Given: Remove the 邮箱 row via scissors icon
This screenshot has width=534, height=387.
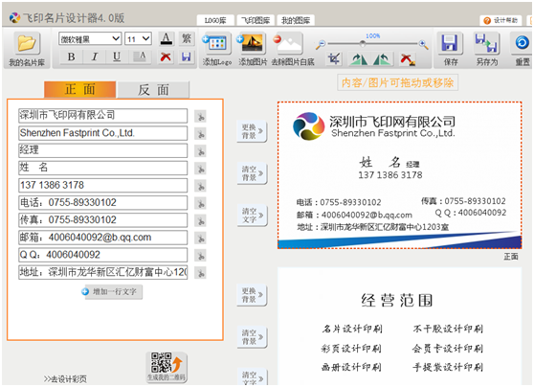Looking at the screenshot, I should pyautogui.click(x=200, y=238).
